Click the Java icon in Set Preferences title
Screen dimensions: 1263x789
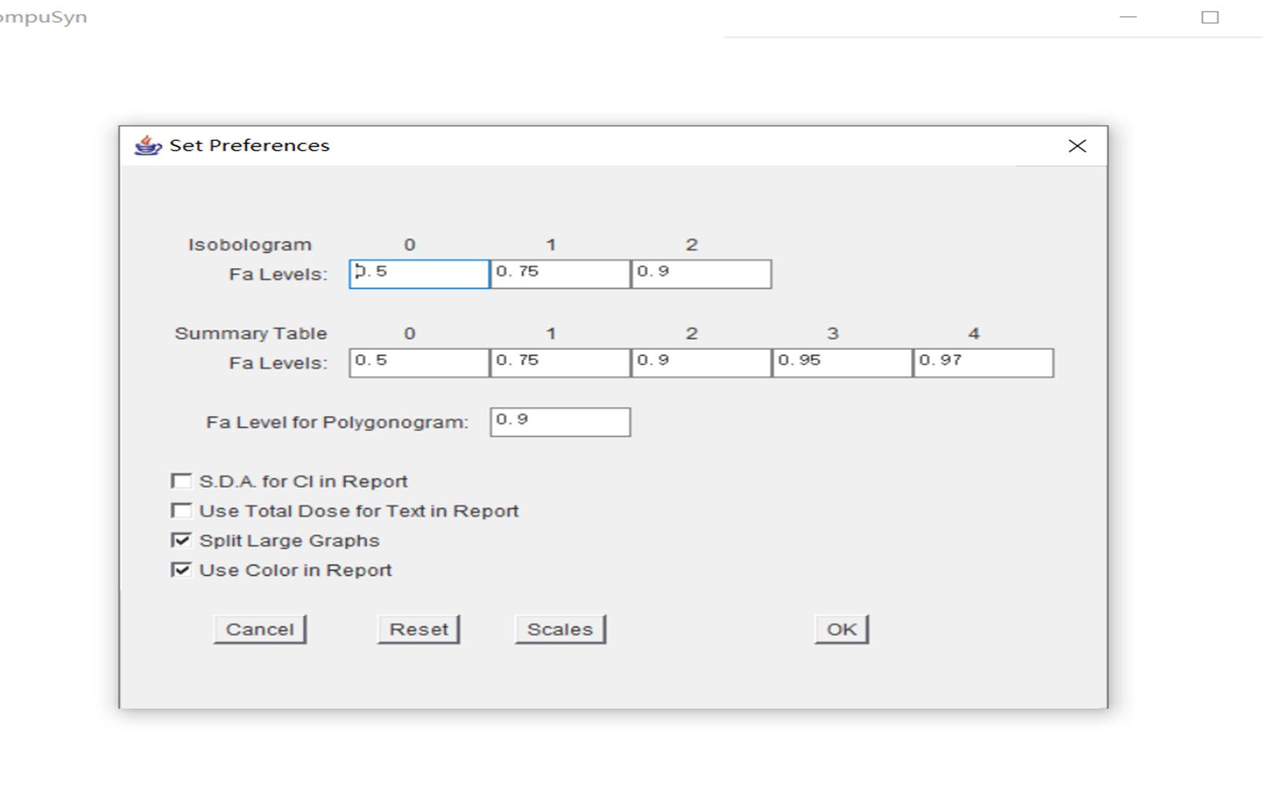[x=148, y=145]
